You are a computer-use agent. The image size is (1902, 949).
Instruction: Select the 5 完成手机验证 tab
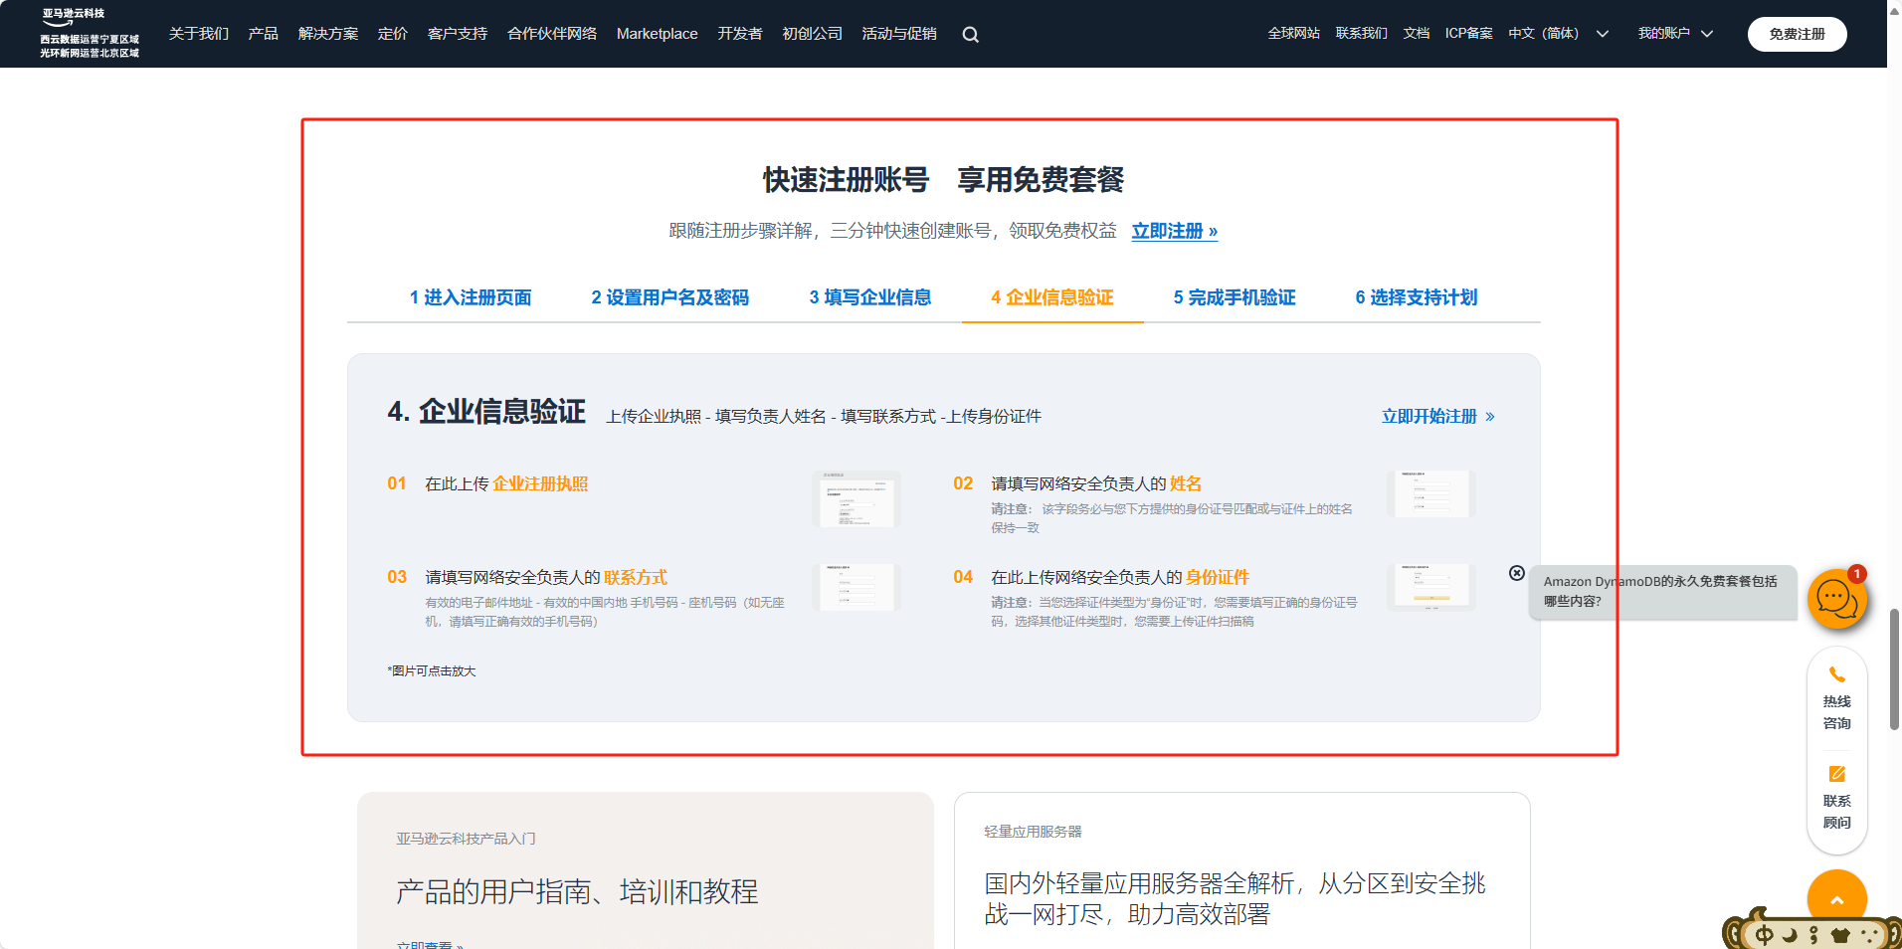tap(1235, 297)
